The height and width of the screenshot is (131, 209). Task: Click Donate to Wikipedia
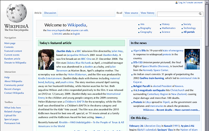[x=15, y=63]
